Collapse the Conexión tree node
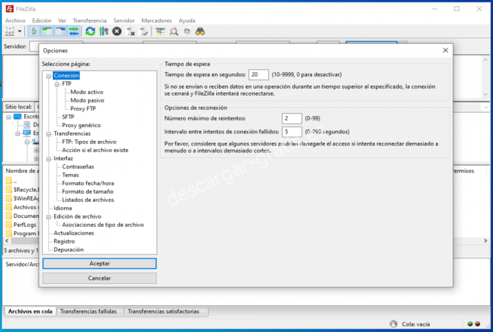The width and height of the screenshot is (493, 332). click(x=49, y=76)
